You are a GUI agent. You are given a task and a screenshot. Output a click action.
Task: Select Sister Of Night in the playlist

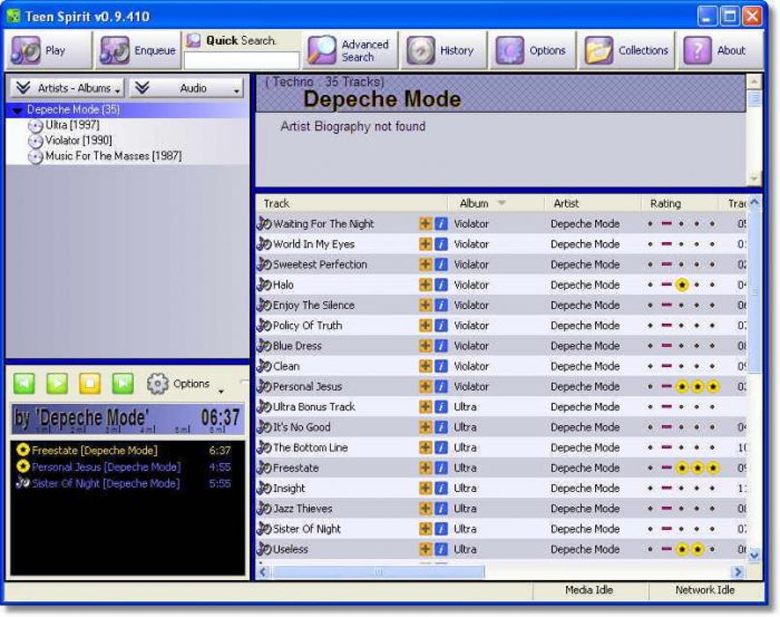coord(128,483)
